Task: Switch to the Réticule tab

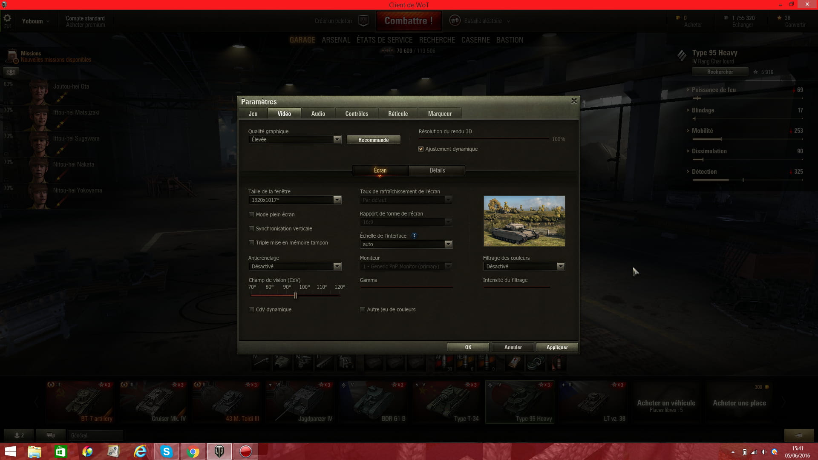Action: 398,114
